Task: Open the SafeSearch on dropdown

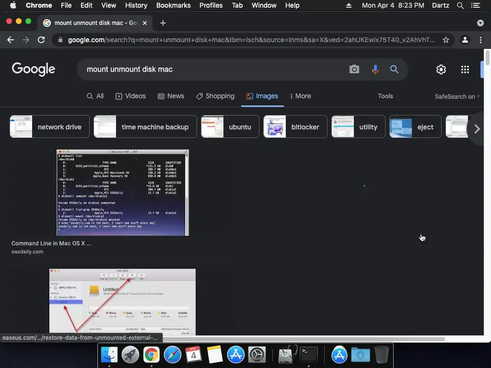Action: click(457, 96)
